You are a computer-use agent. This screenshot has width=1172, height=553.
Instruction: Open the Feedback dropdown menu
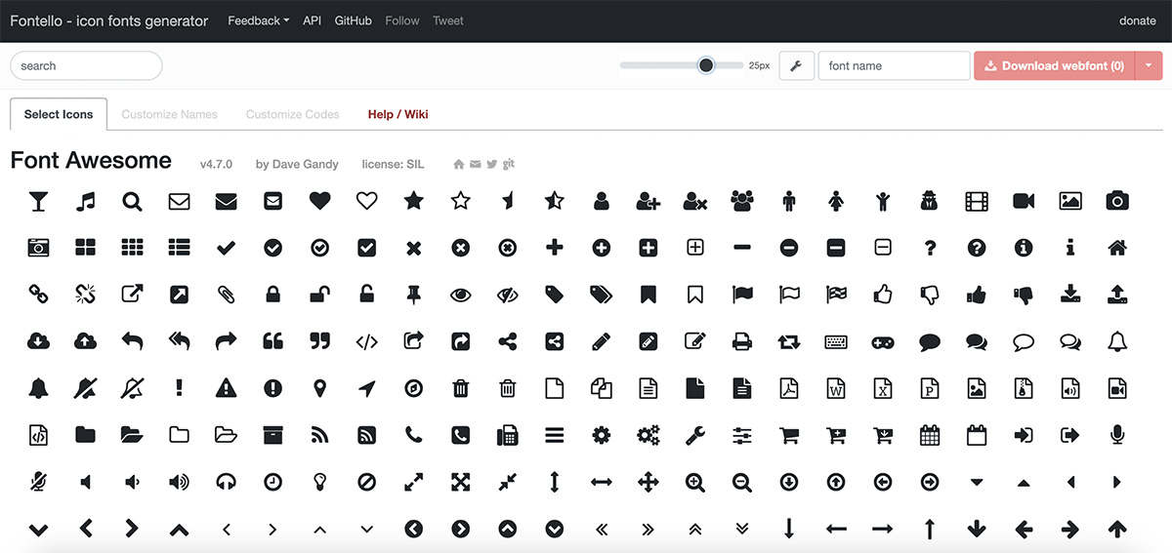[x=258, y=20]
